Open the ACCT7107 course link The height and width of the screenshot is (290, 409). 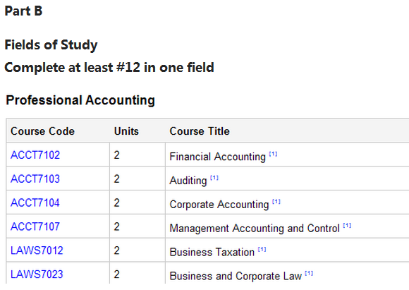pos(35,226)
